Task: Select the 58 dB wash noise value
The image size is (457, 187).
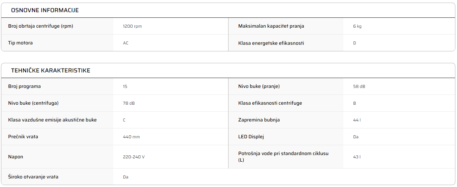Action: tap(359, 87)
